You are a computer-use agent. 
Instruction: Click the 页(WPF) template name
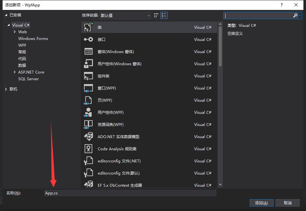pos(105,100)
